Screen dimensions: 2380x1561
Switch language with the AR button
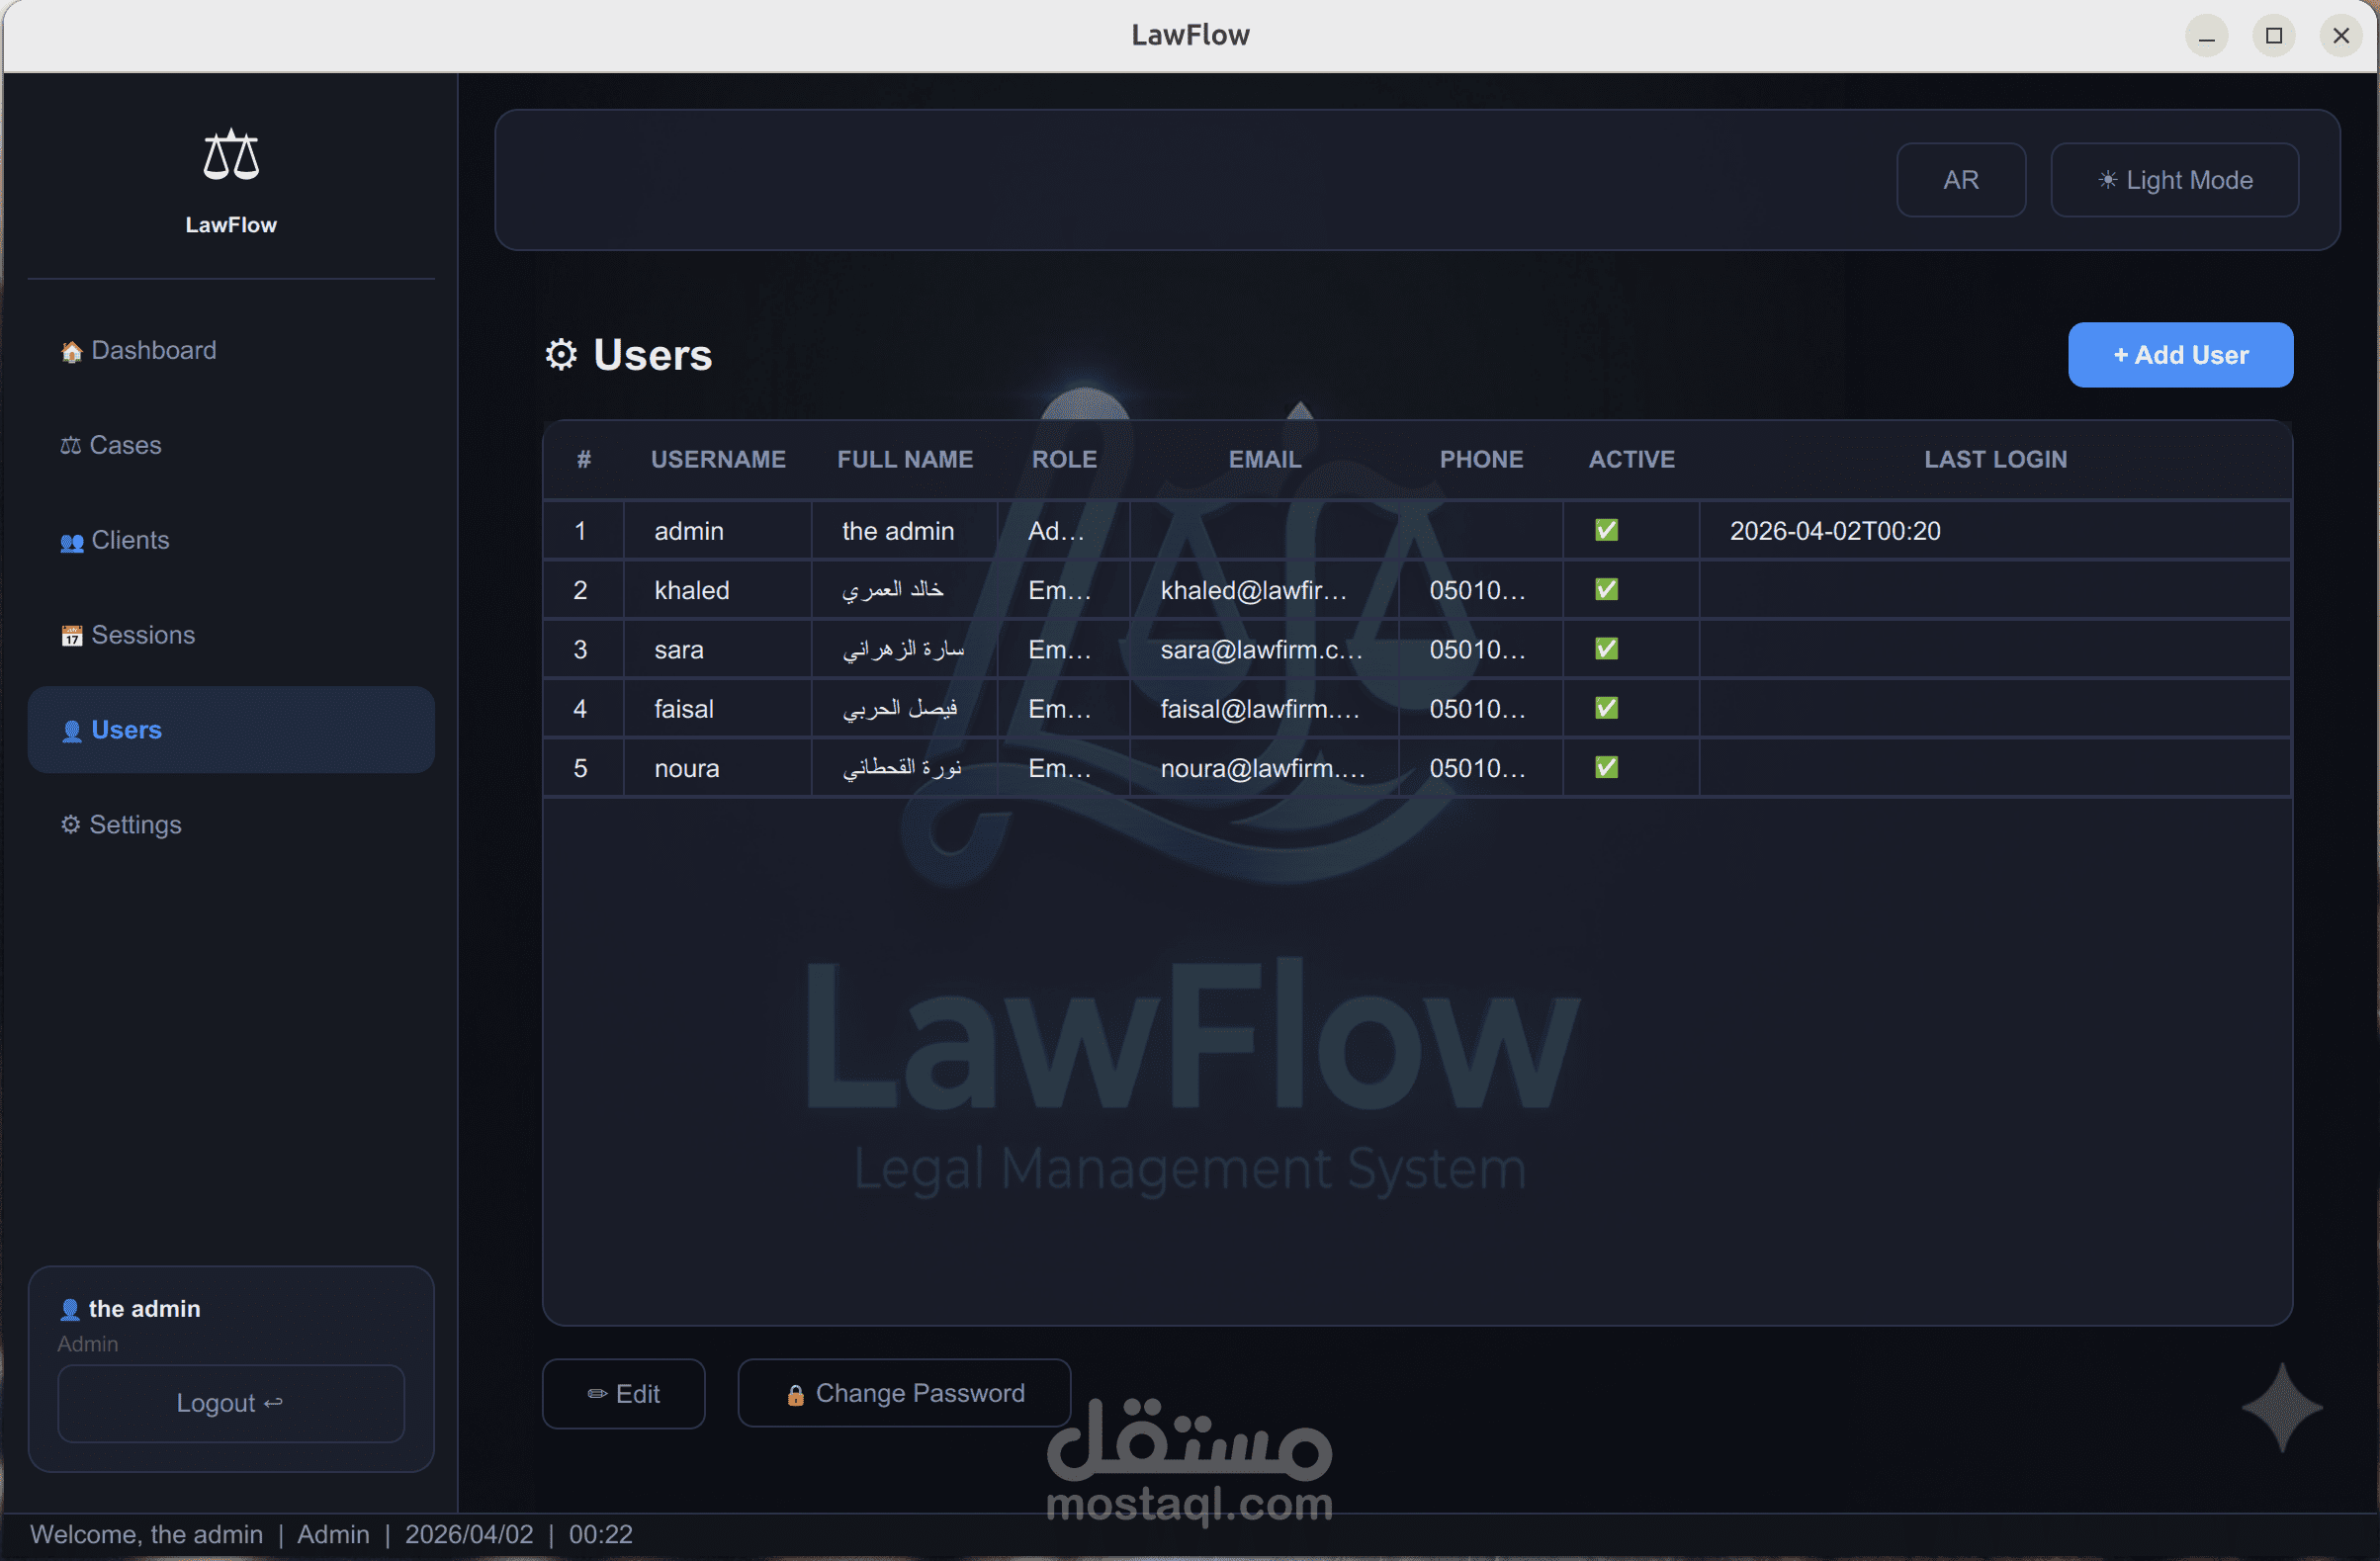point(1960,180)
